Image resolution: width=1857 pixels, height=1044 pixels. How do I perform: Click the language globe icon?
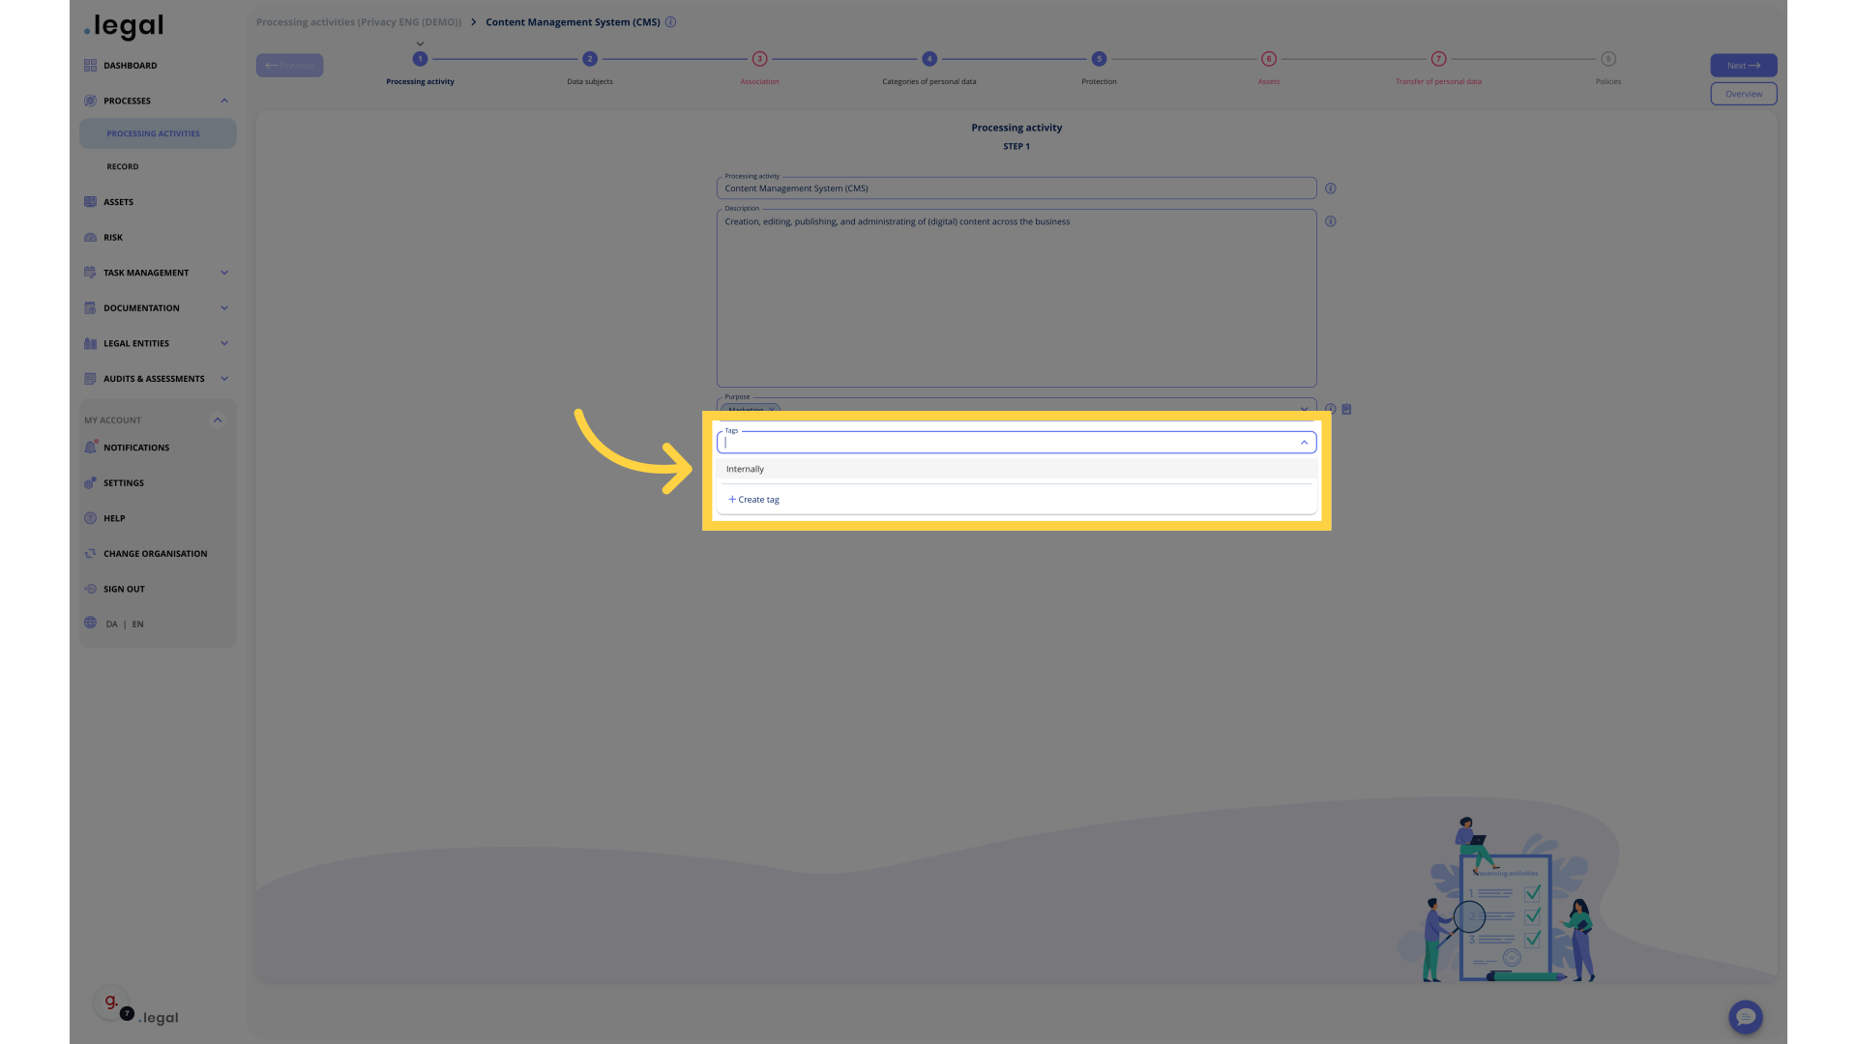[x=90, y=623]
